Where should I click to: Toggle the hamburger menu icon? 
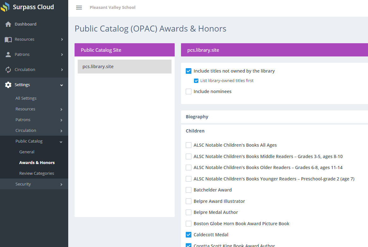coord(79,8)
